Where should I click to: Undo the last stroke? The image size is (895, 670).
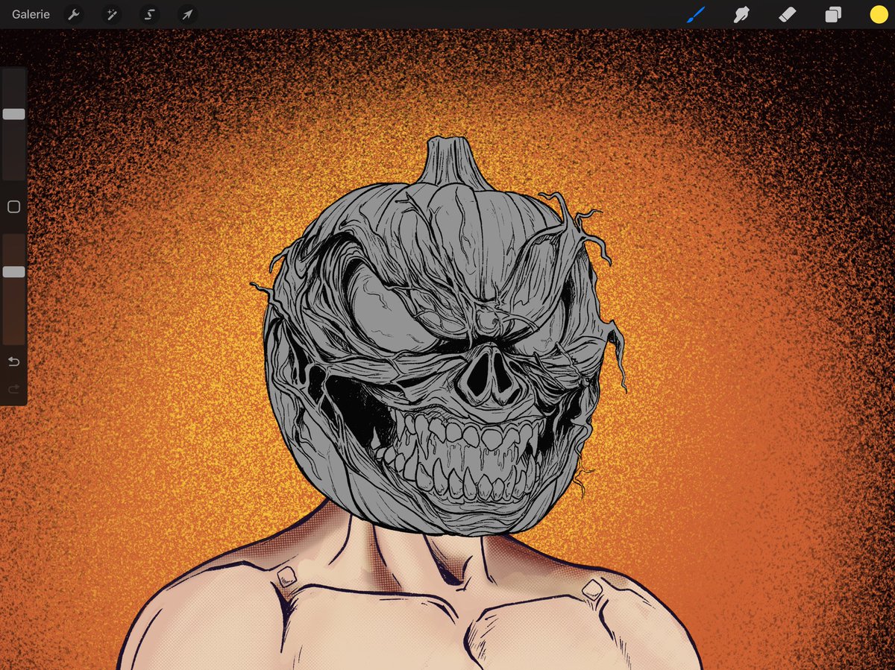13,362
